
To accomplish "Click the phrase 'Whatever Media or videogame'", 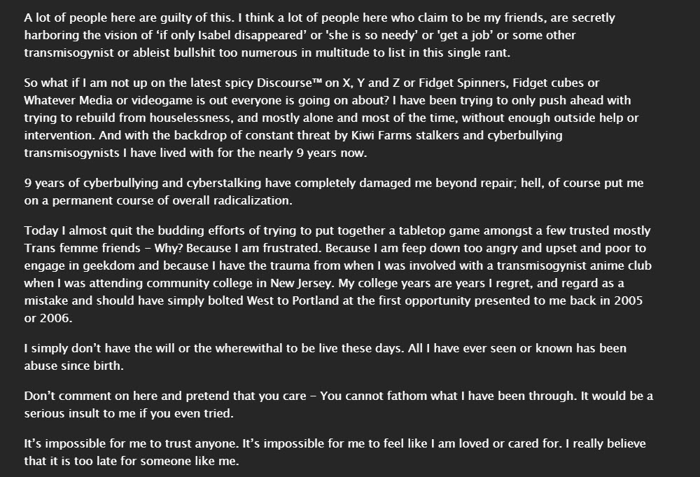I will pos(108,100).
